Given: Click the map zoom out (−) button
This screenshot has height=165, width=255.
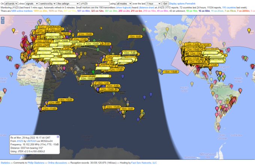Looking at the screenshot, I should coord(3,22).
